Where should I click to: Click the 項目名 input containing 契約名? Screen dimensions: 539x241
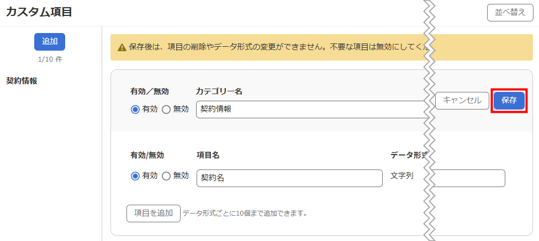289,178
